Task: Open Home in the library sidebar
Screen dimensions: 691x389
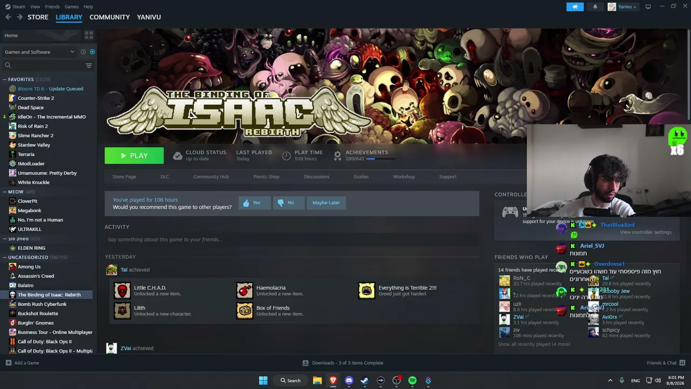Action: click(41, 35)
